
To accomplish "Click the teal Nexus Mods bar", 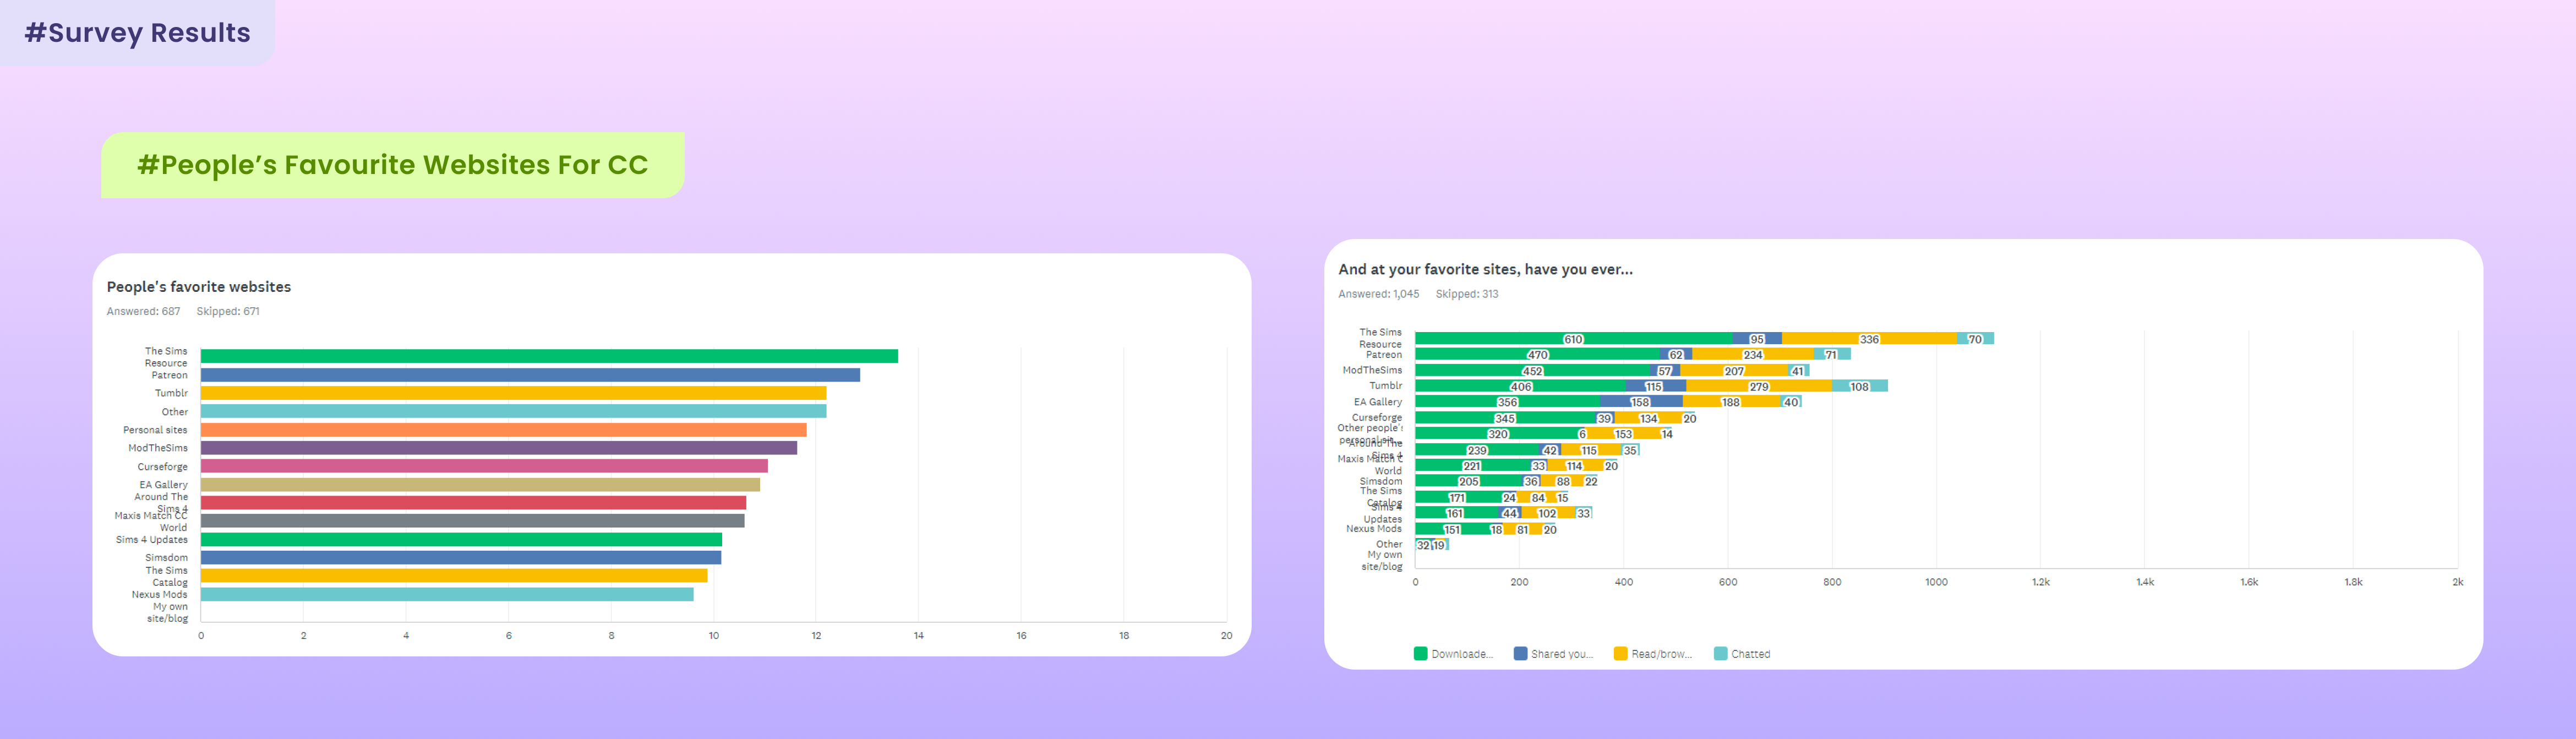I will tap(447, 594).
